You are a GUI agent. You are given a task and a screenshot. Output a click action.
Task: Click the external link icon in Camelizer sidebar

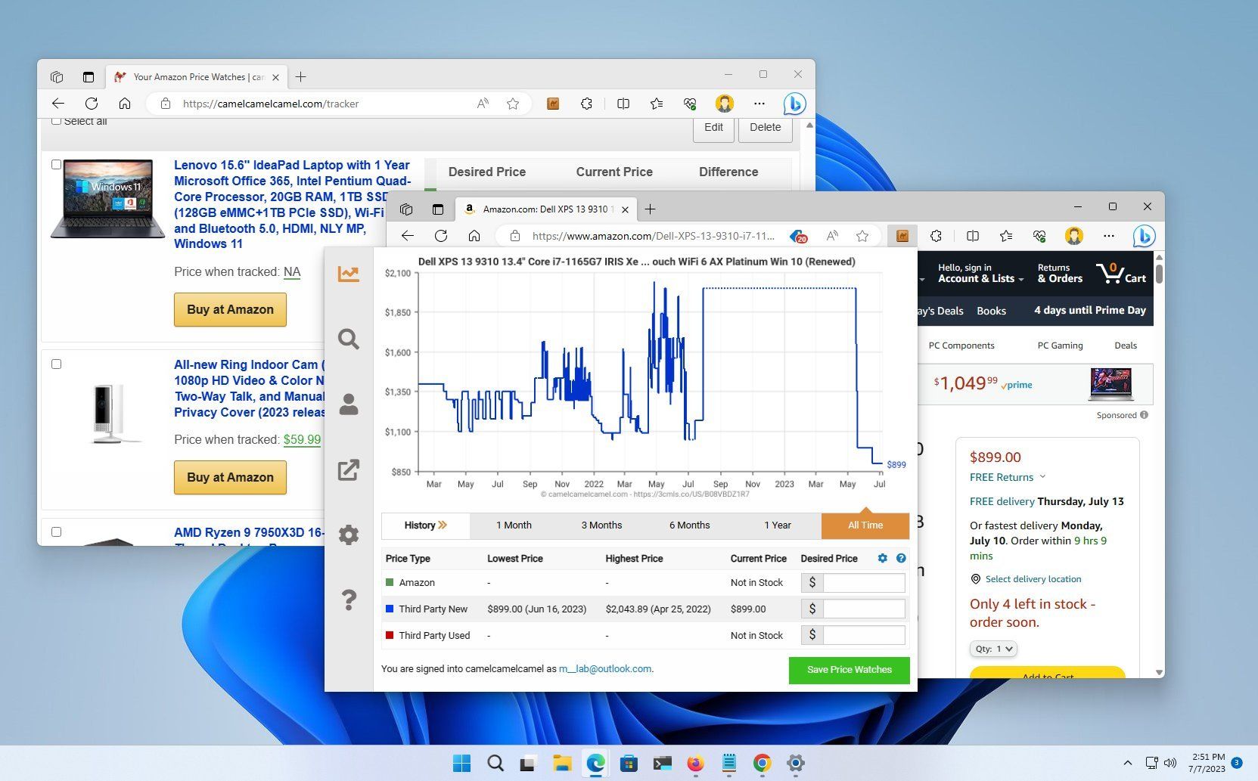[x=348, y=470]
